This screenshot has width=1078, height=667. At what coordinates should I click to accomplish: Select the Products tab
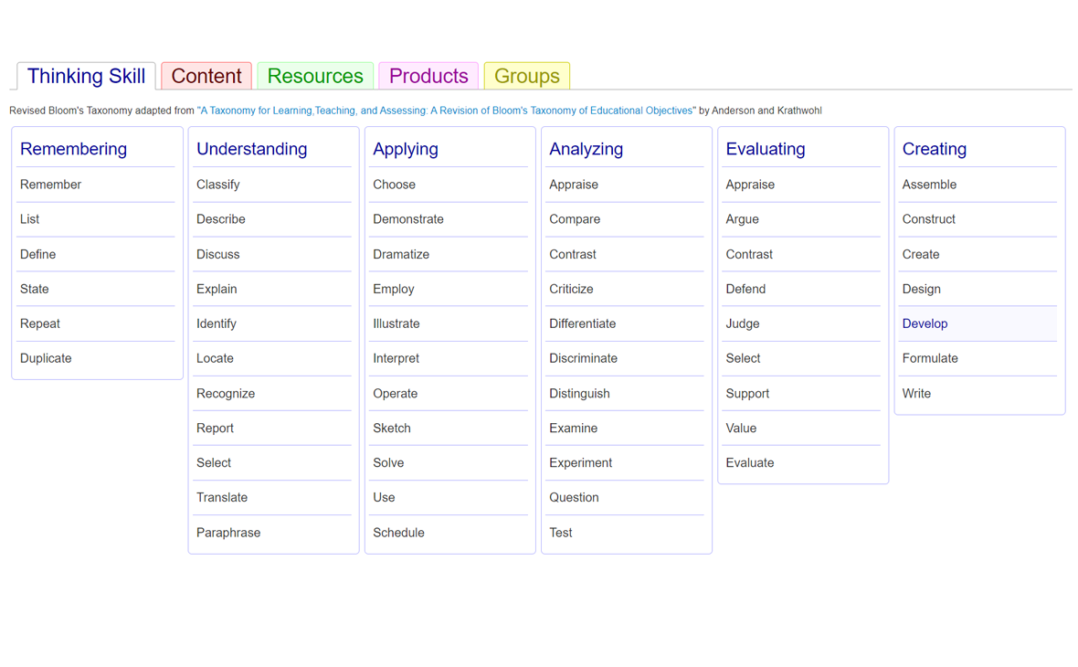428,76
